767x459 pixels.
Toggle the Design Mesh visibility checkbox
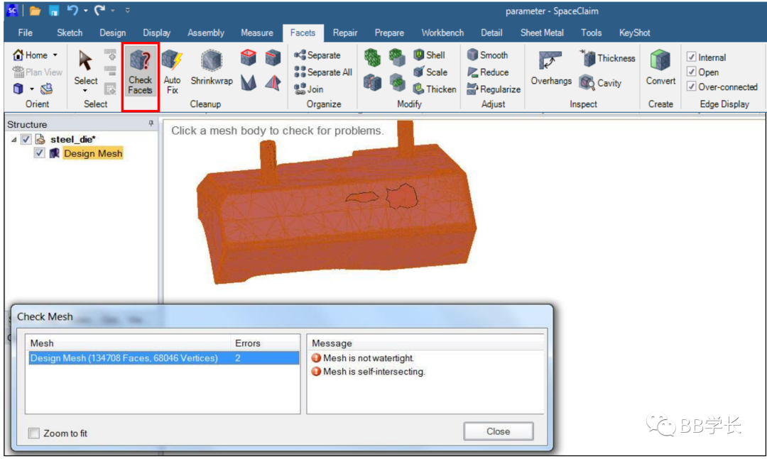(40, 153)
